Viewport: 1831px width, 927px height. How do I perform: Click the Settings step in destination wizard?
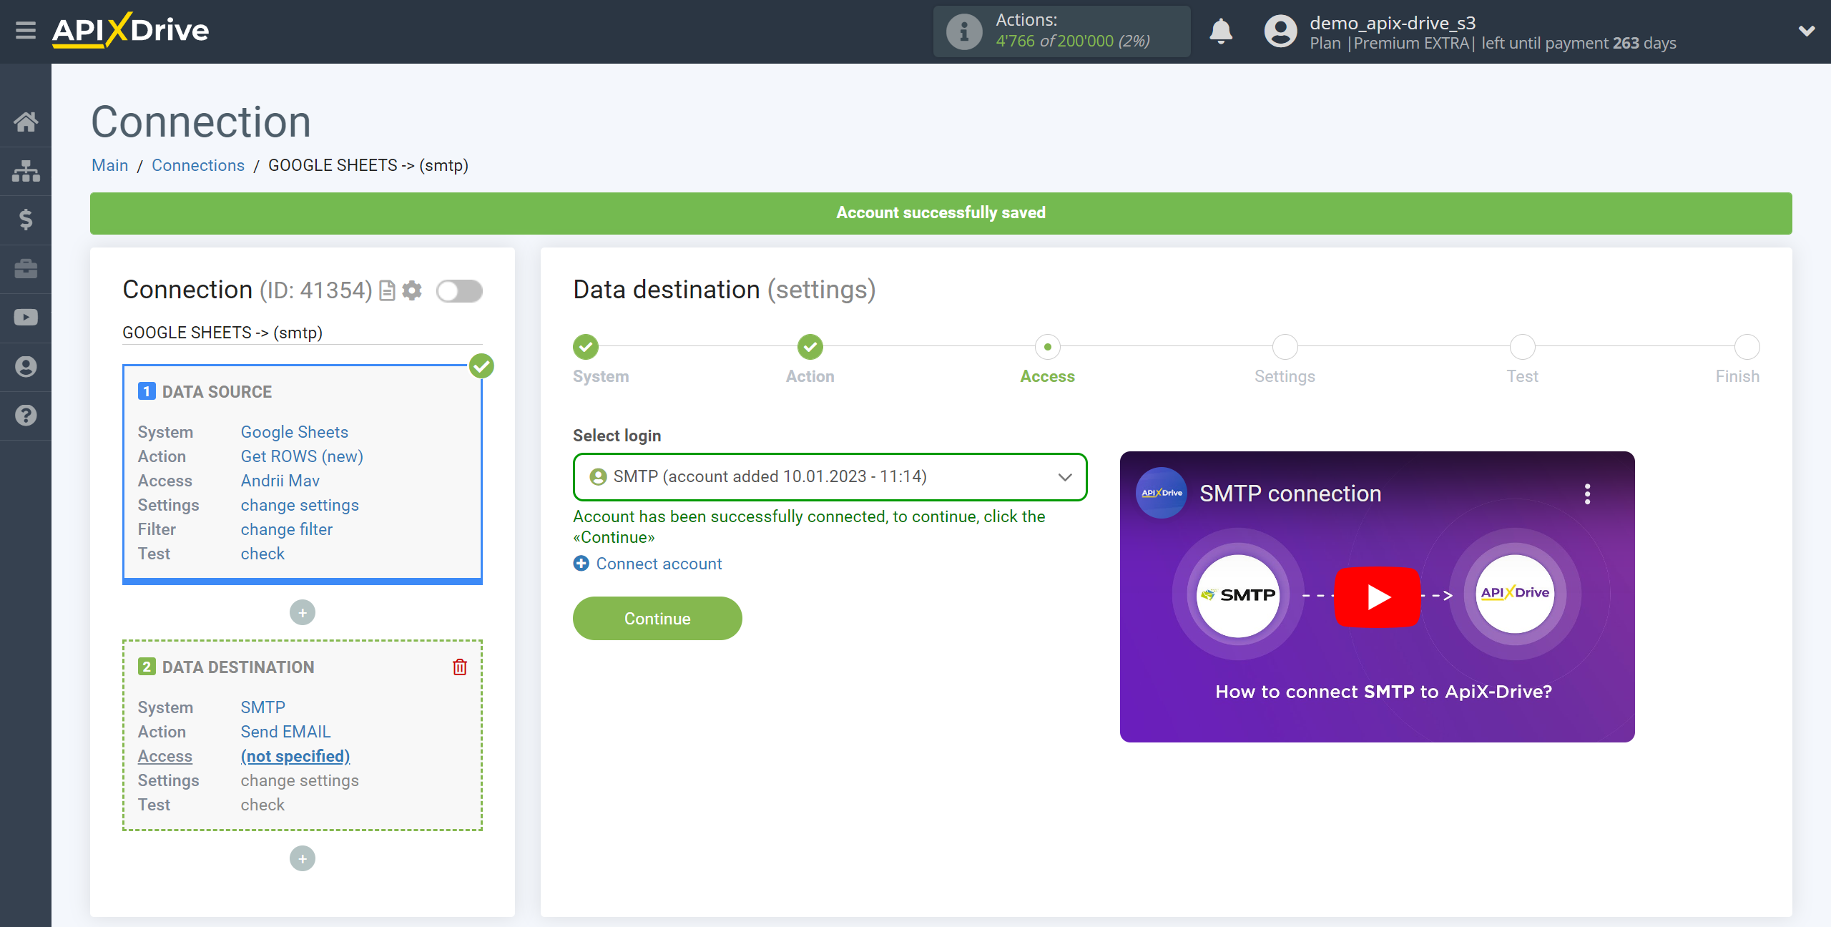click(1284, 348)
